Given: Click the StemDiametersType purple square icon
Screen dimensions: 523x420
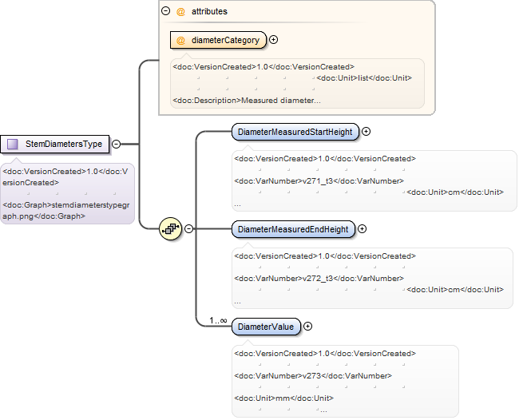Looking at the screenshot, I should pos(13,144).
